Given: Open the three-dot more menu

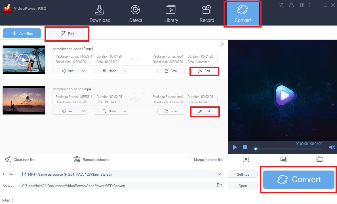Looking at the screenshot, I should [x=310, y=5].
